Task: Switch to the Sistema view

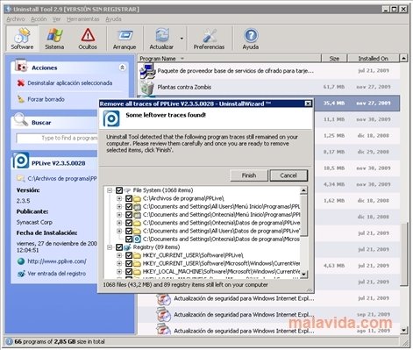Action: tap(54, 39)
